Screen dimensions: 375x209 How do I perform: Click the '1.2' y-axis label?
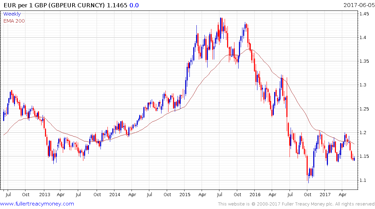click(363, 133)
